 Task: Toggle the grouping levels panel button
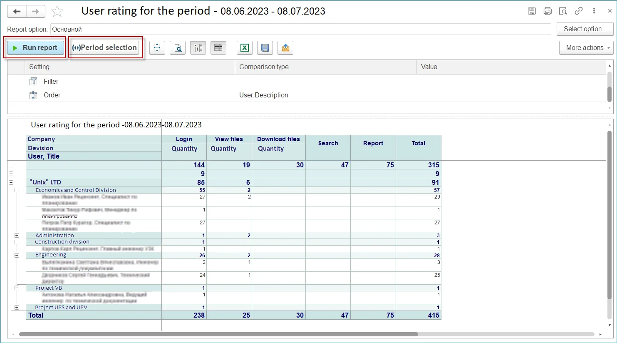pos(198,48)
